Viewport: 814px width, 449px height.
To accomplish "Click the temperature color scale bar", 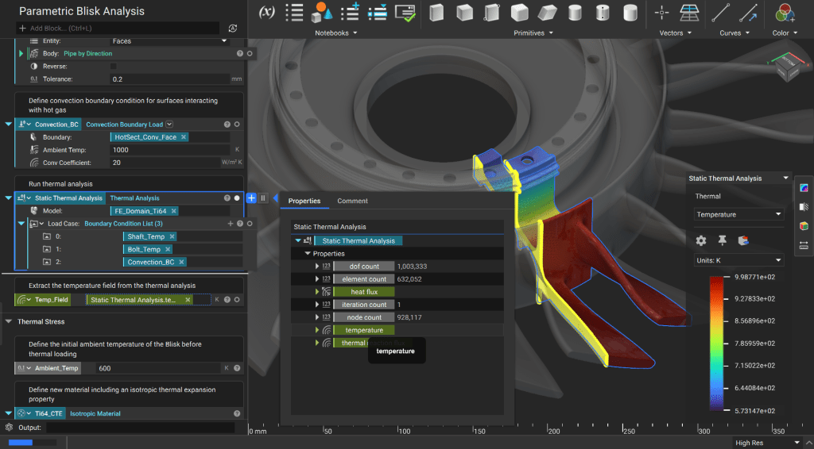I will [717, 342].
